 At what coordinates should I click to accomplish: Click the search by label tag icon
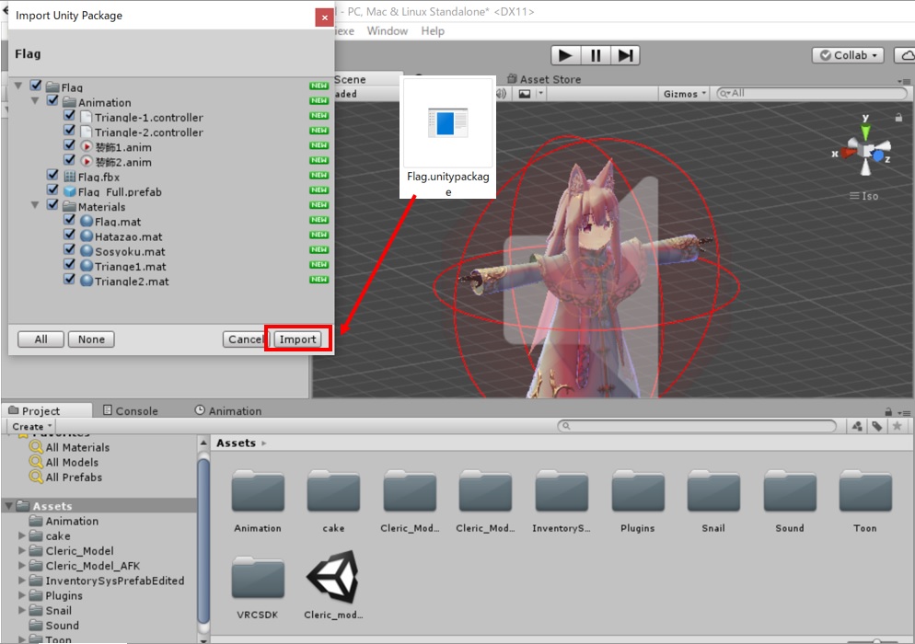(877, 426)
